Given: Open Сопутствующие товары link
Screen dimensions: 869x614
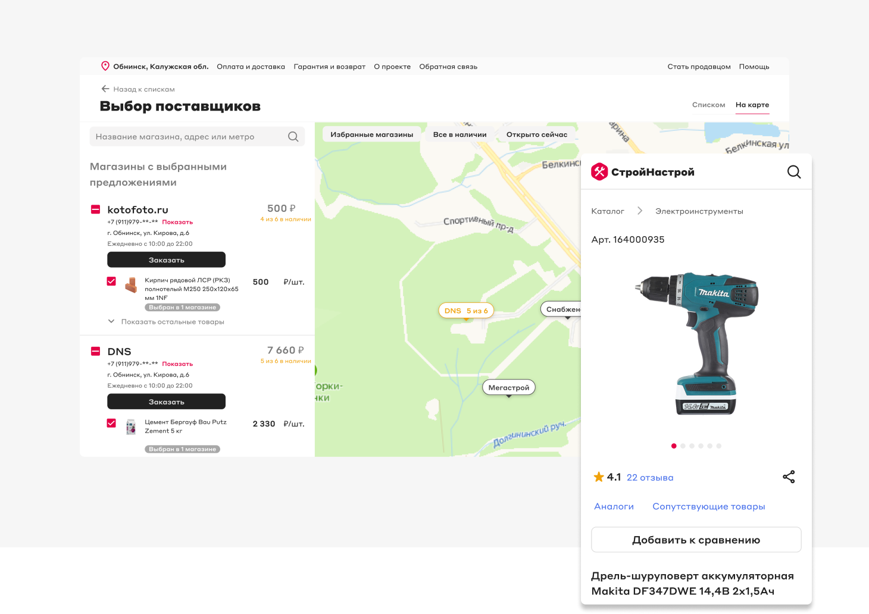Looking at the screenshot, I should coord(708,506).
